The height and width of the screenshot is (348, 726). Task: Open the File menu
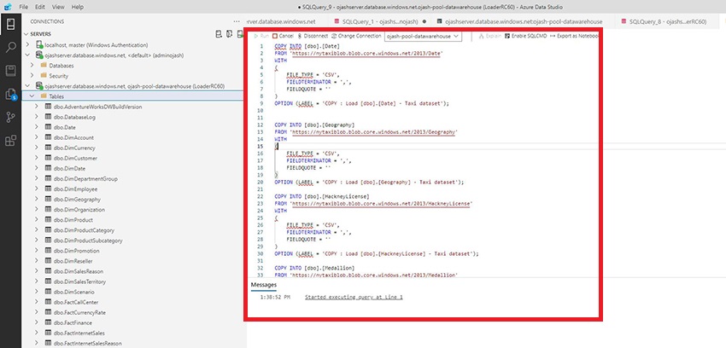click(24, 7)
